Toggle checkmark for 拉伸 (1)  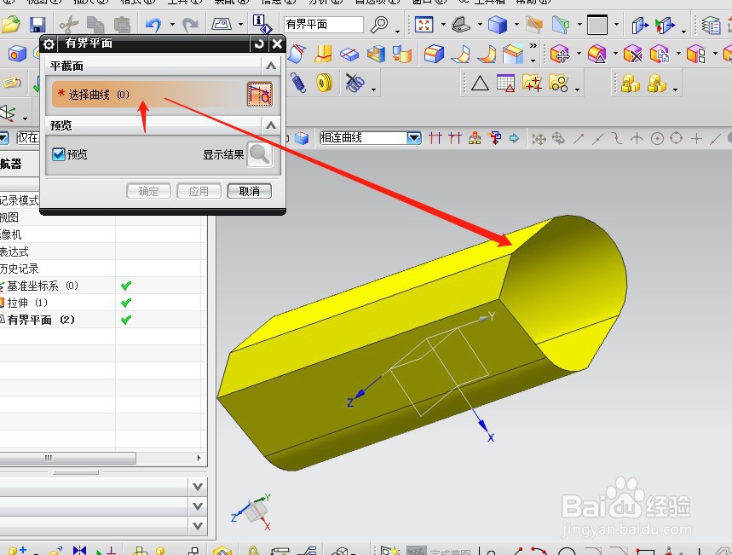tap(126, 303)
